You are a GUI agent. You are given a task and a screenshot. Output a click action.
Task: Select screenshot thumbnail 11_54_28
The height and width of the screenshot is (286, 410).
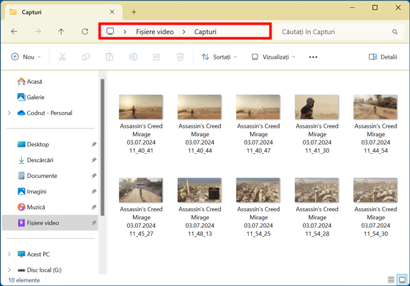click(x=316, y=190)
